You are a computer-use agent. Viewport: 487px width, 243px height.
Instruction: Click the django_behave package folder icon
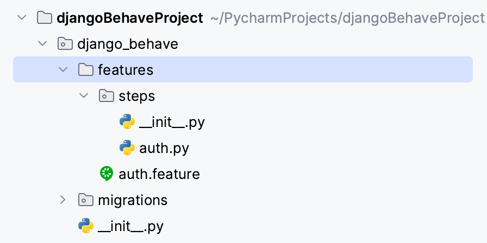pos(65,44)
